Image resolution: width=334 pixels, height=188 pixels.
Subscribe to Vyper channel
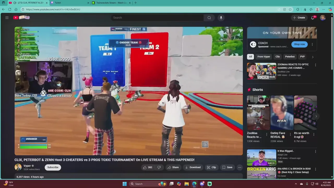coord(53,167)
